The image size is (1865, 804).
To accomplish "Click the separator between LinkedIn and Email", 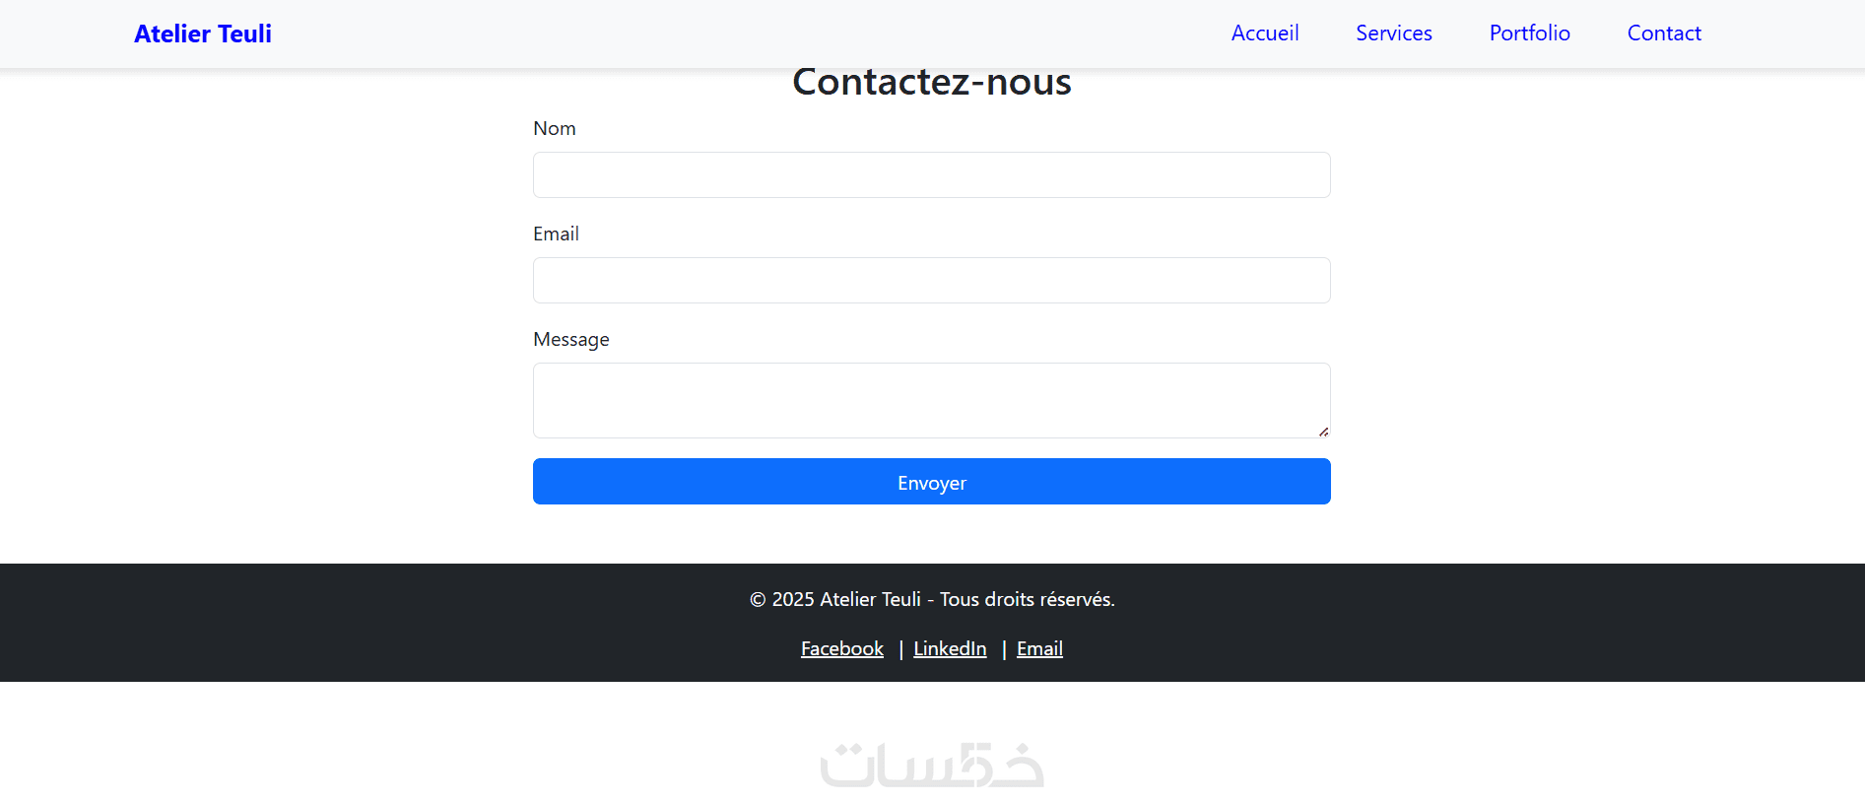I will click(x=1004, y=649).
